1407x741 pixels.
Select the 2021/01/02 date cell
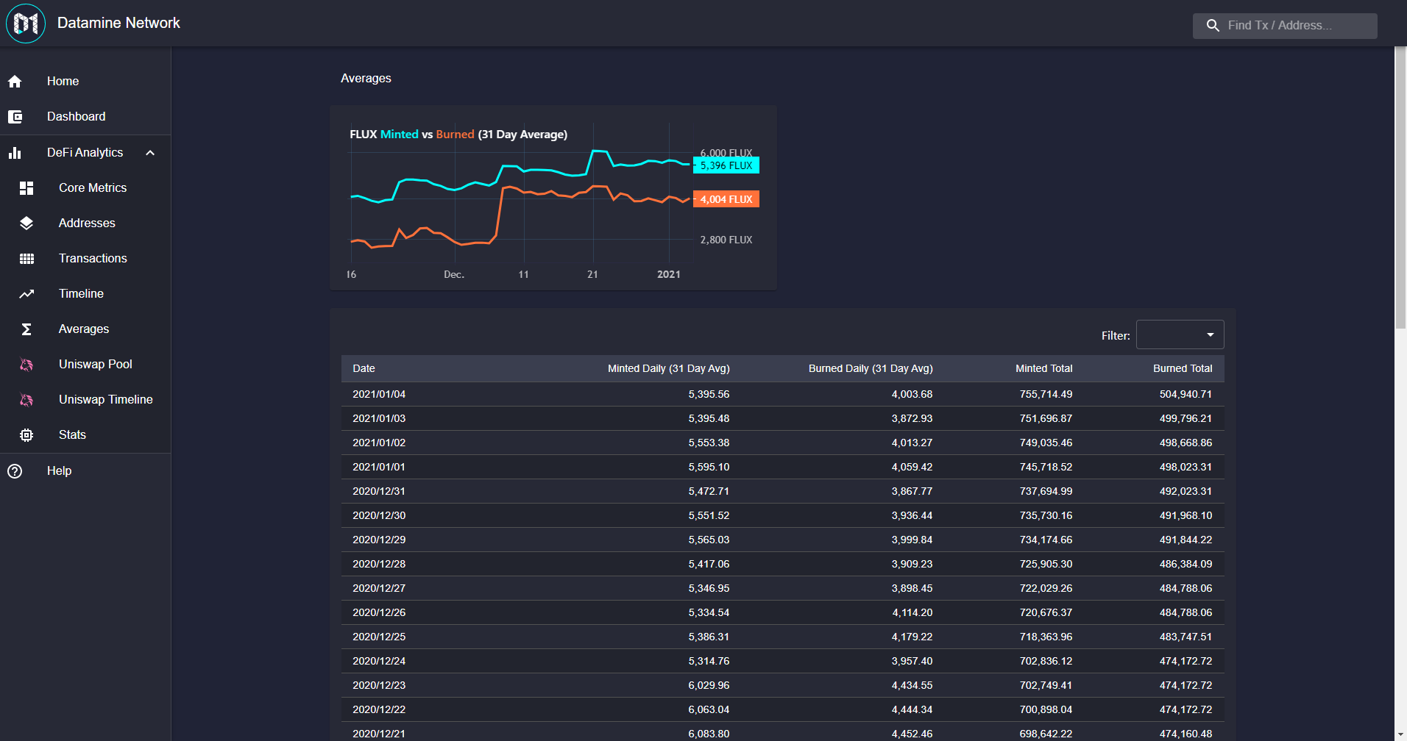(379, 443)
